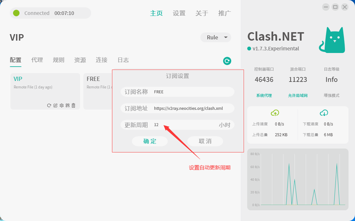Viewport: 355px width, 221px height.
Task: Open the edit icon on VIP profile
Action: coord(55,105)
